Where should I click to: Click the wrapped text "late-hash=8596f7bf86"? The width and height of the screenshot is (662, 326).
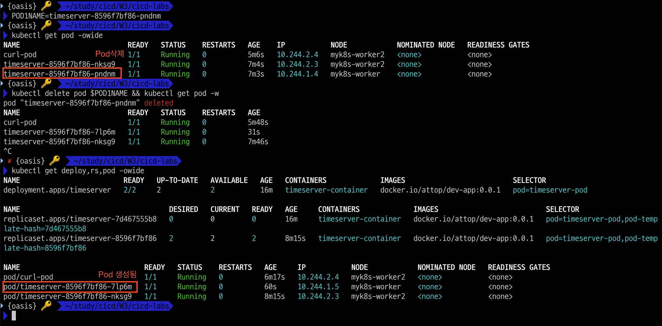pyautogui.click(x=45, y=248)
